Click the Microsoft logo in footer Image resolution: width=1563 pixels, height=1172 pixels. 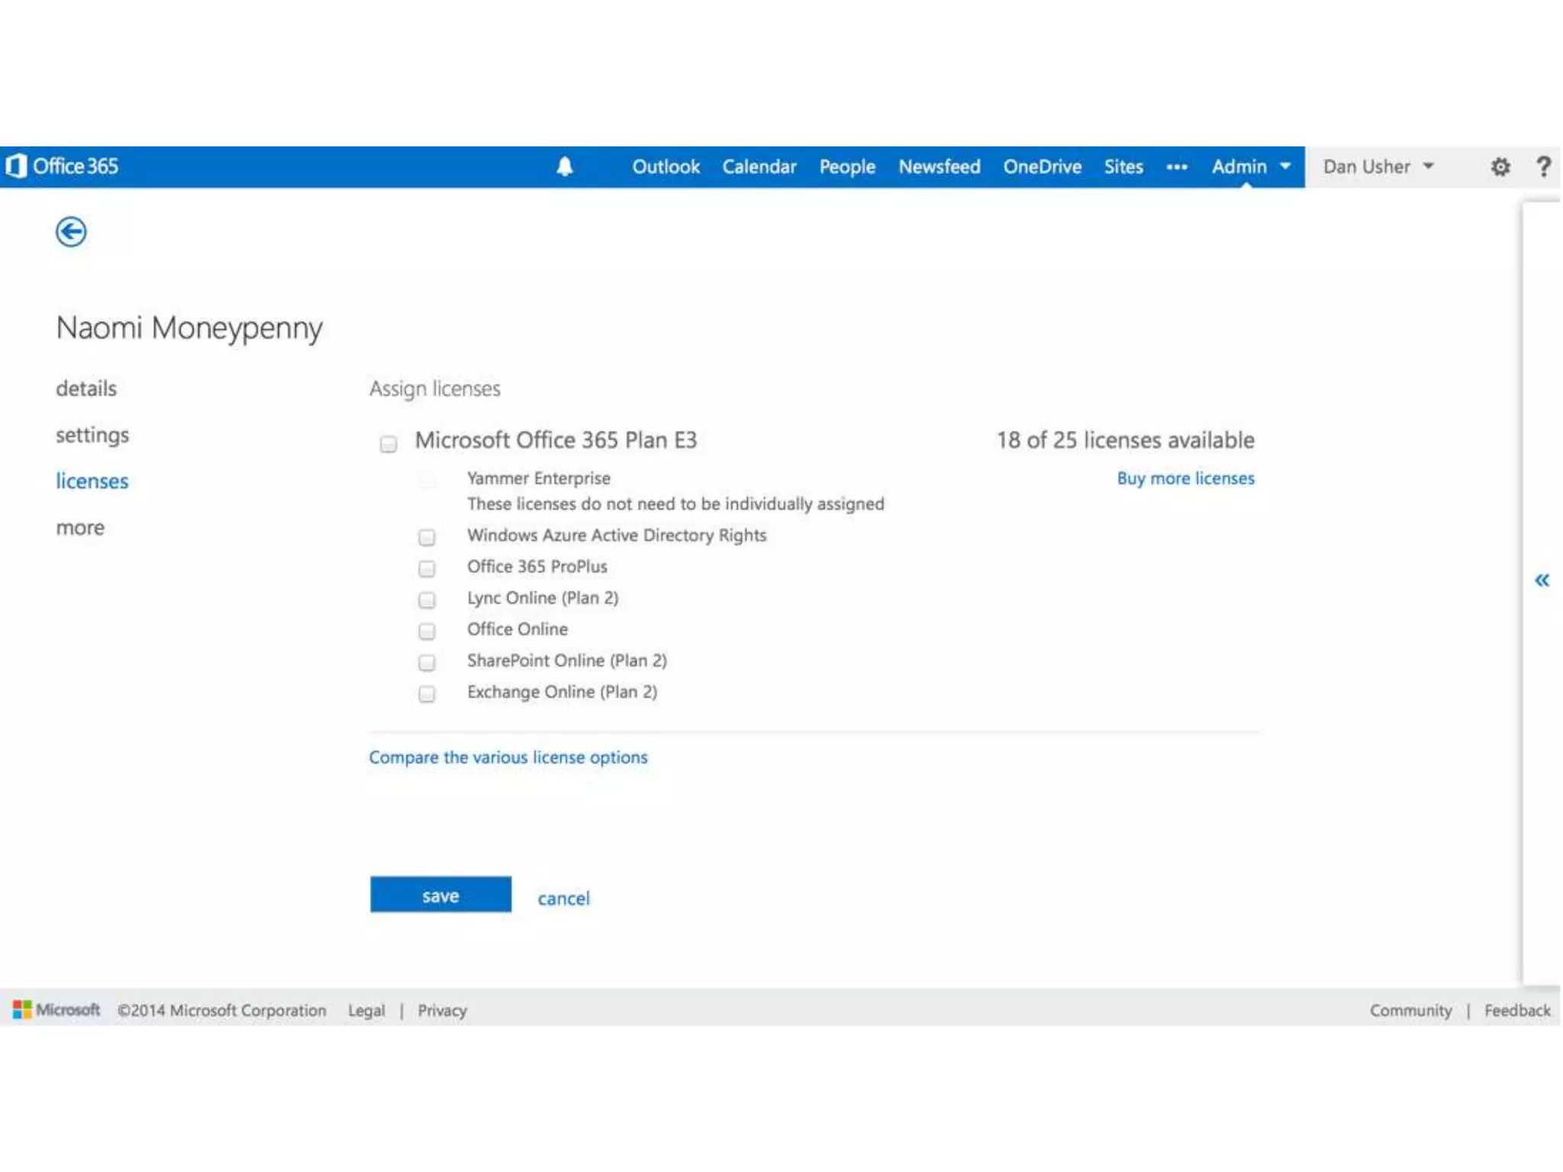(56, 1009)
